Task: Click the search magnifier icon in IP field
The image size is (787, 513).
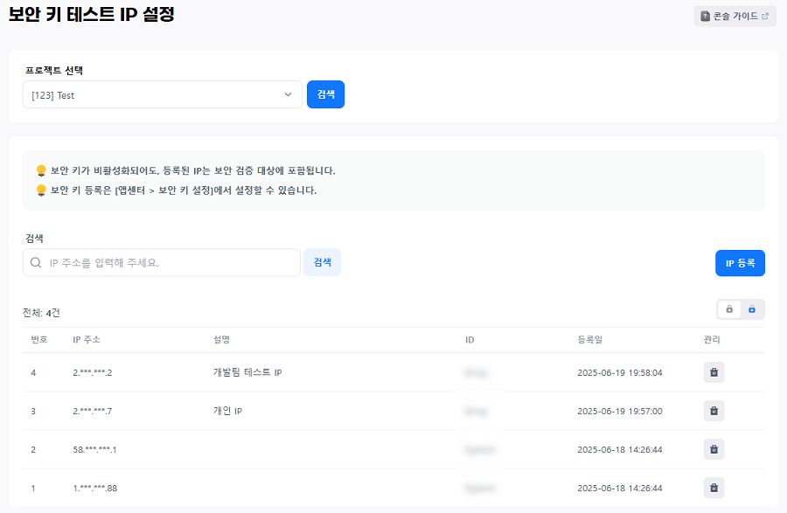Action: coord(36,262)
